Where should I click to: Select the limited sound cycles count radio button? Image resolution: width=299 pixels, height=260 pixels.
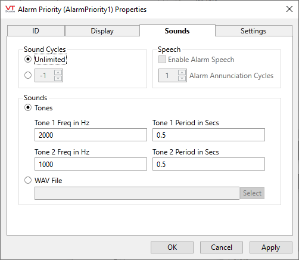28,75
